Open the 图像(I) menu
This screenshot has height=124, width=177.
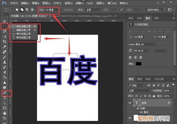(36, 3)
